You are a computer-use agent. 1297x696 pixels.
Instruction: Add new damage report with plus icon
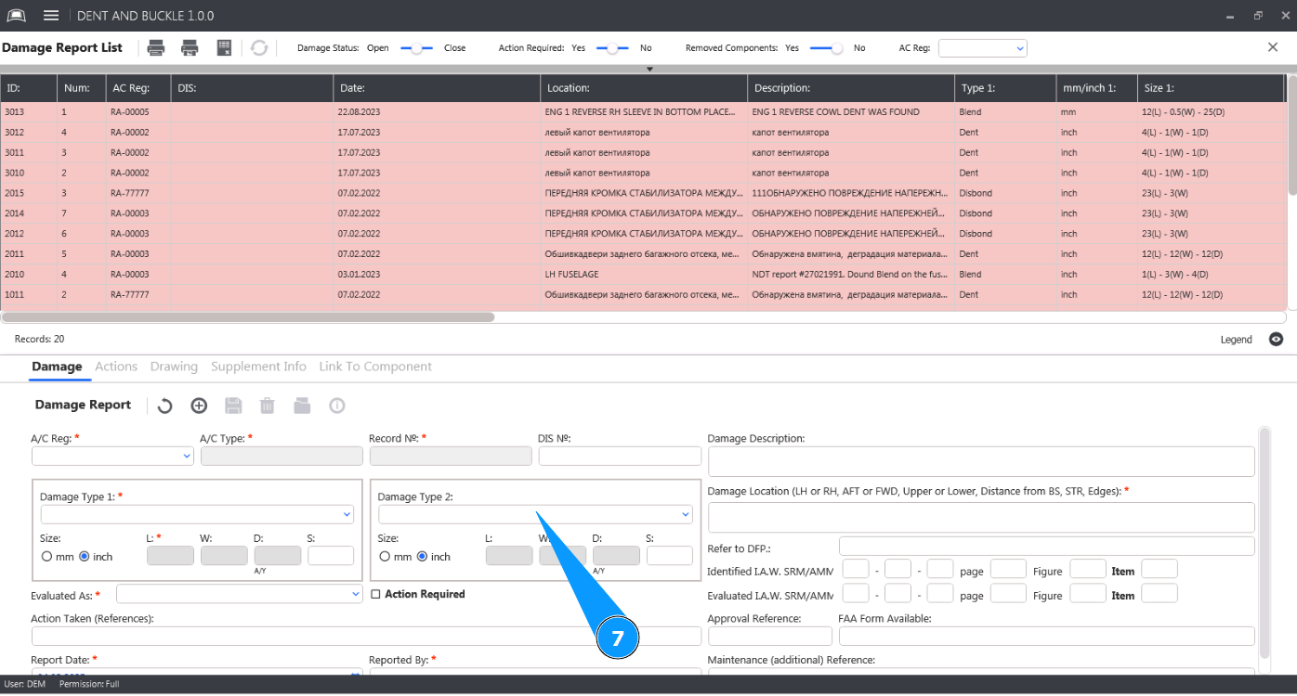click(x=199, y=406)
